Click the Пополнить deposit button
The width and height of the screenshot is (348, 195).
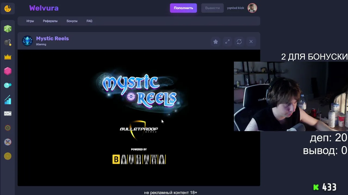click(184, 8)
